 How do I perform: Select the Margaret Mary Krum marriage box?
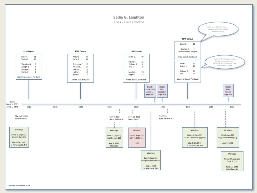pyautogui.click(x=151, y=160)
